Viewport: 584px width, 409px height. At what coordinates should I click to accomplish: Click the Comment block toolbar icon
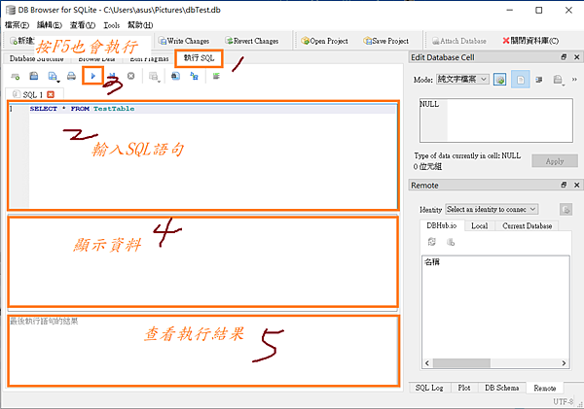click(x=216, y=76)
